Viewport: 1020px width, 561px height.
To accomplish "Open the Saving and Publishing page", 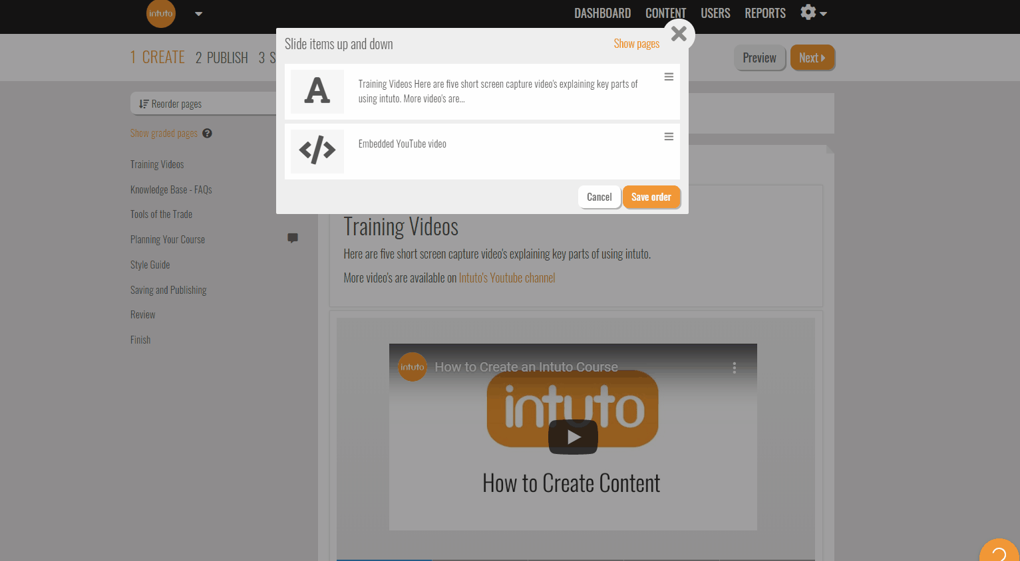I will (x=168, y=290).
